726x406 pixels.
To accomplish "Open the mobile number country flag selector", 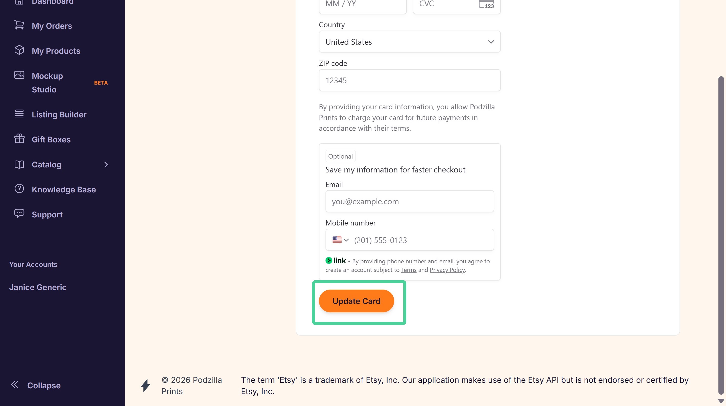I will click(340, 240).
